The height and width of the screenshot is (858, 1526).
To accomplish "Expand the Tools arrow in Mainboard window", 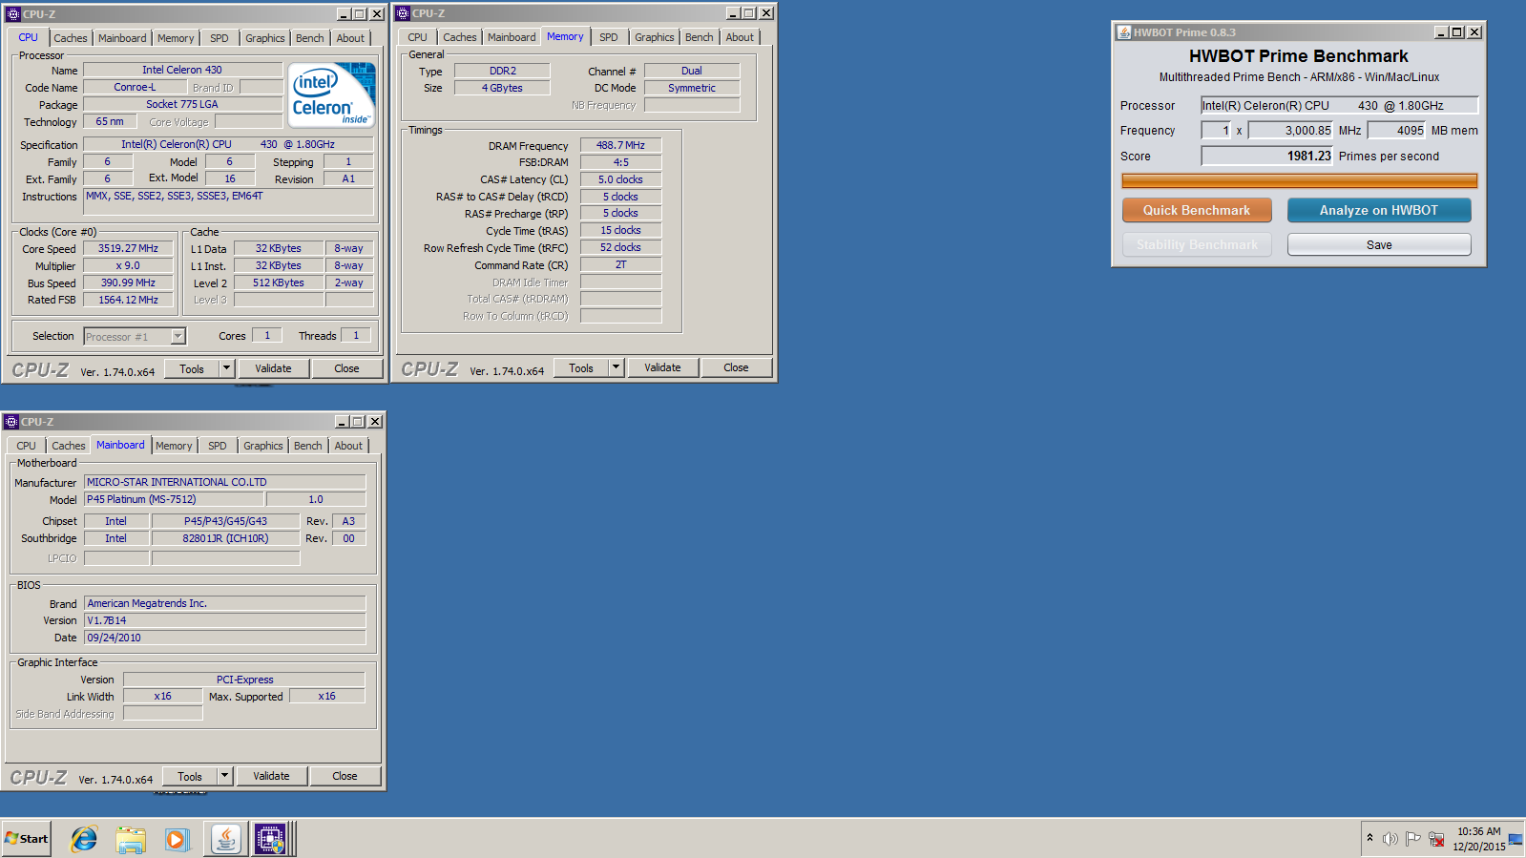I will coord(224,776).
